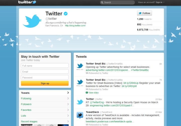Open the blog.twitter.com link
Image resolution: width=181 pixels, height=126 pixels.
click(75, 26)
